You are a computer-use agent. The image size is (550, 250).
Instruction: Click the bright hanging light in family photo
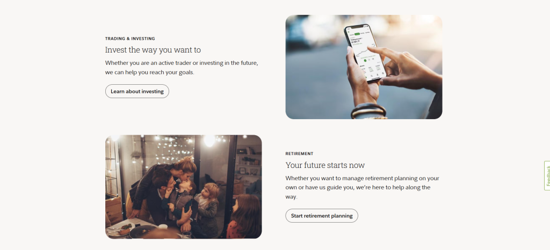tap(210, 141)
